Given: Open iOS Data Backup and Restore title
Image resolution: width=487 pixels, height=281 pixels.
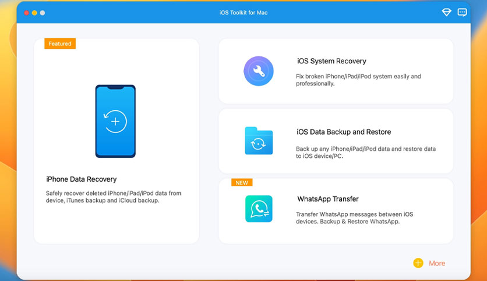Looking at the screenshot, I should (344, 132).
